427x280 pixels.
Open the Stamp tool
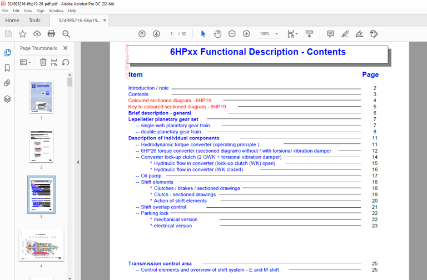[374, 34]
